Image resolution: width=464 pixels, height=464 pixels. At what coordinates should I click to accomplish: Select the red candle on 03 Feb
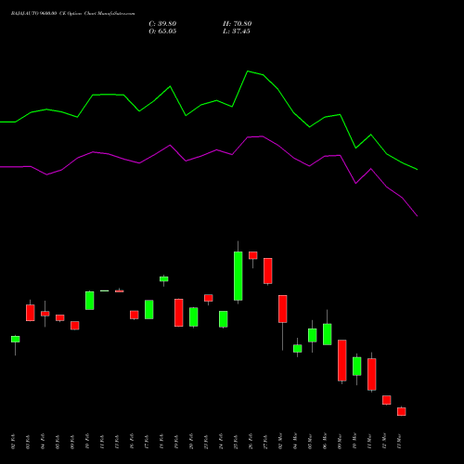click(31, 313)
